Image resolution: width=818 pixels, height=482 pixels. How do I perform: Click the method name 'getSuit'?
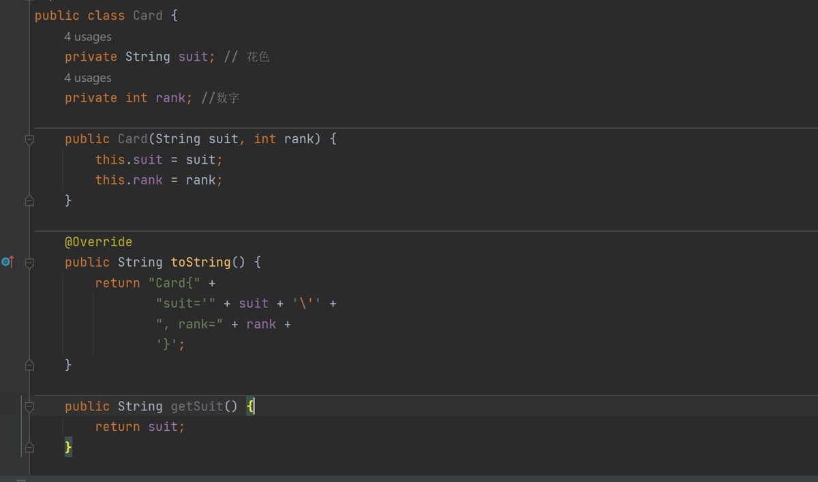click(197, 406)
